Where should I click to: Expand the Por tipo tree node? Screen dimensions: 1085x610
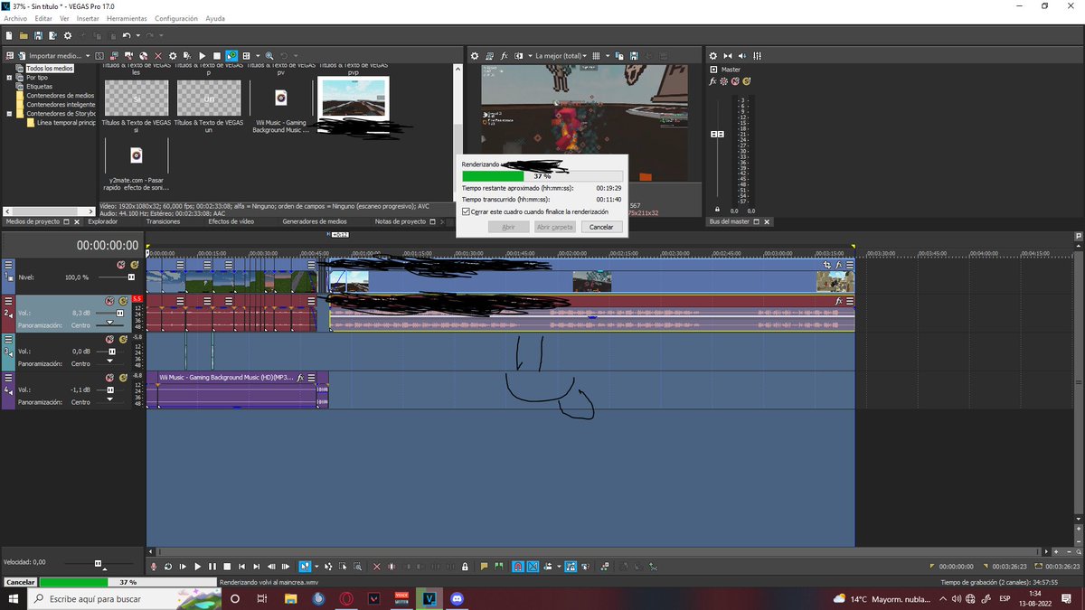[9, 78]
